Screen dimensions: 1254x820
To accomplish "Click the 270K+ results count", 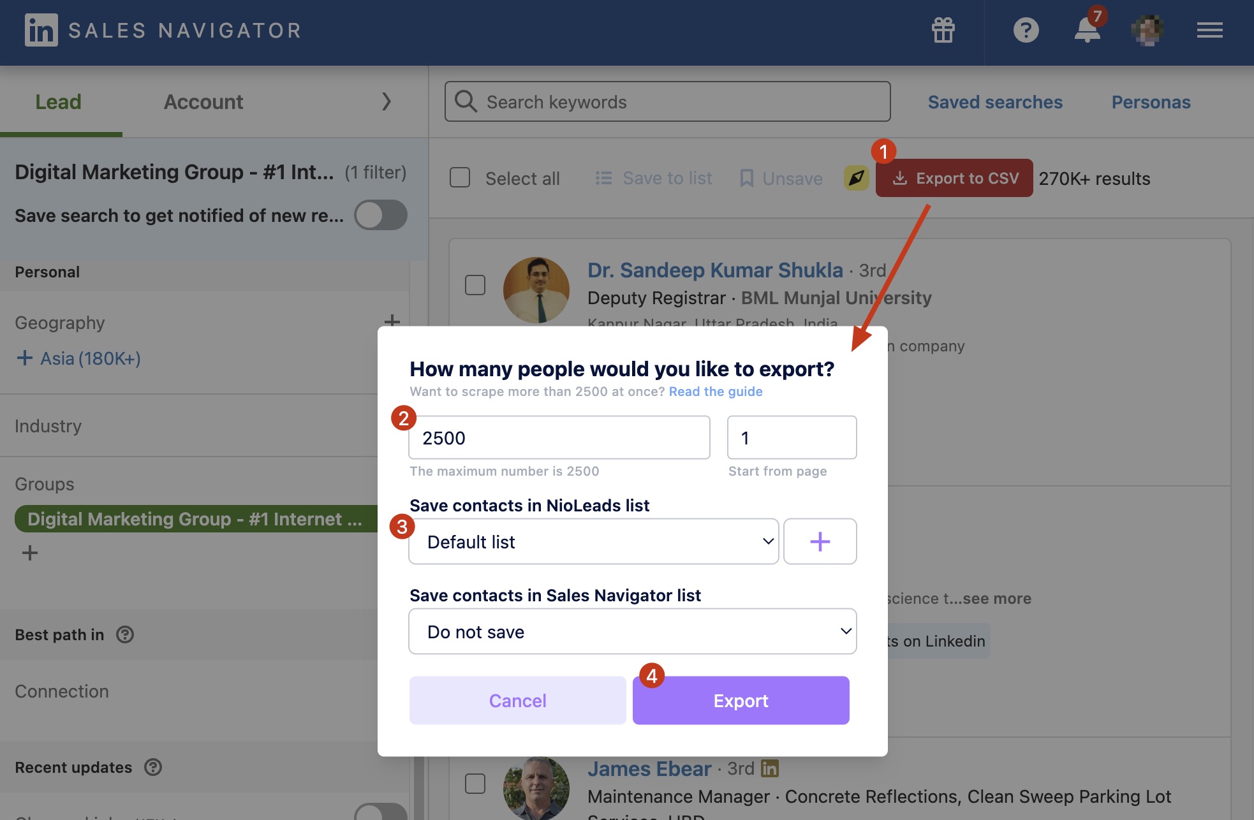I will [1095, 179].
